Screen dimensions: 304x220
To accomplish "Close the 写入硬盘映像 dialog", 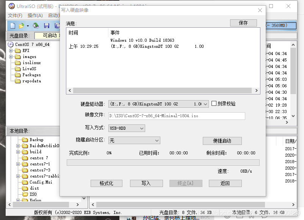I will tap(260, 10).
